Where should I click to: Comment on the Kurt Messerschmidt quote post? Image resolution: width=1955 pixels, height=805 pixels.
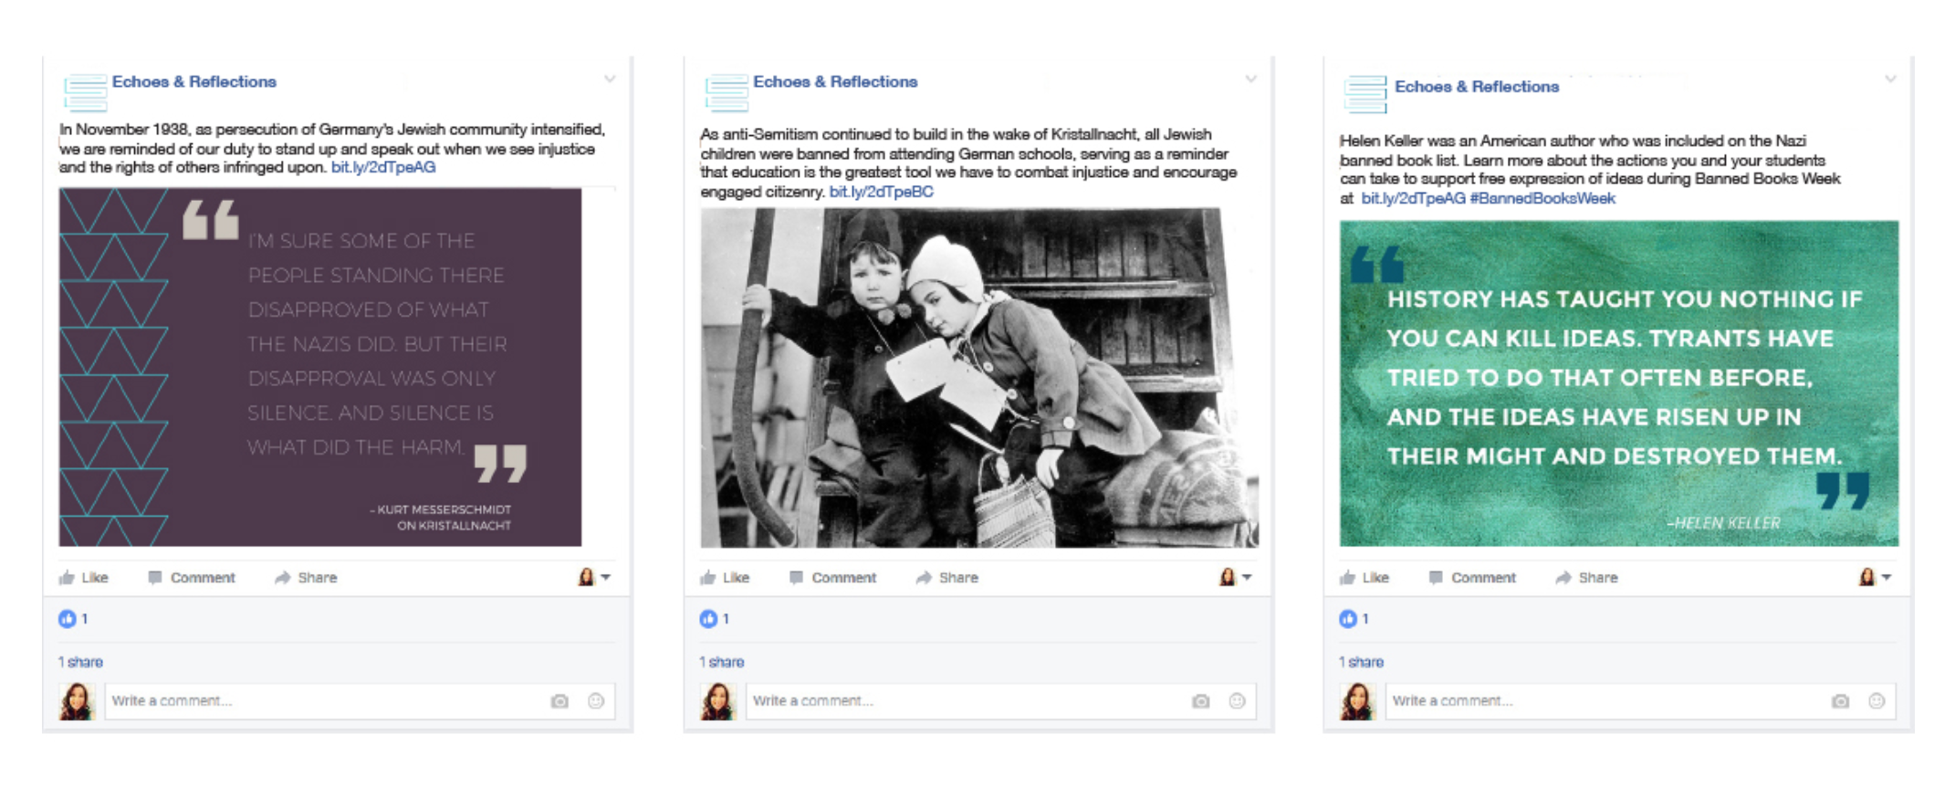click(192, 578)
